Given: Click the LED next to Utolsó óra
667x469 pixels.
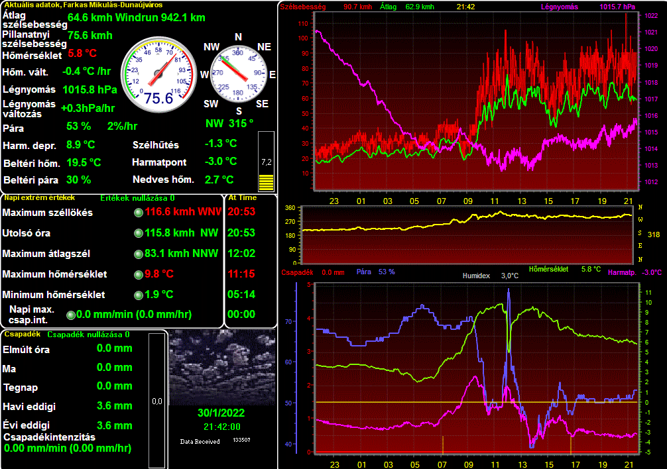Looking at the screenshot, I should 139,233.
